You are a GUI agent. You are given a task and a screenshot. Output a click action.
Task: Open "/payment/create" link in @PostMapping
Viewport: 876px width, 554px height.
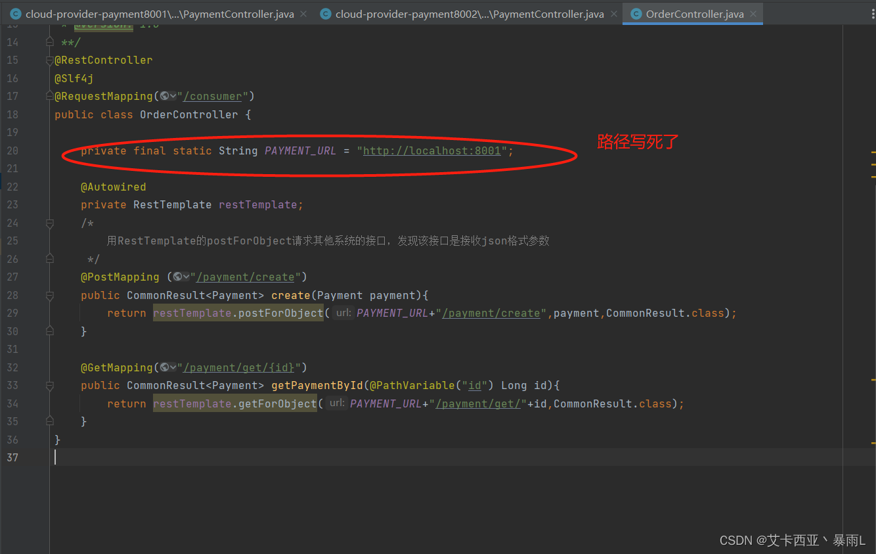pos(245,277)
